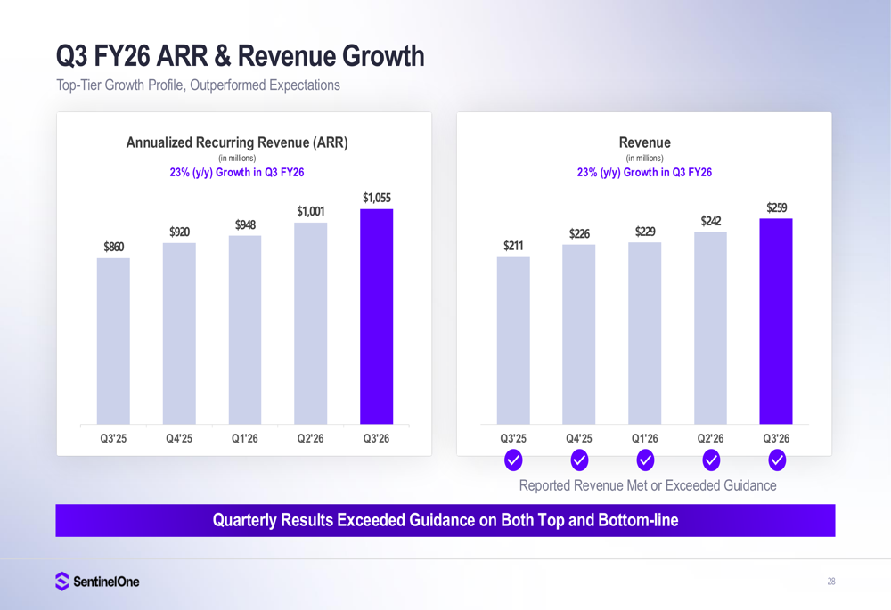Select the highlighted $259 revenue bar
The height and width of the screenshot is (610, 891).
(776, 321)
